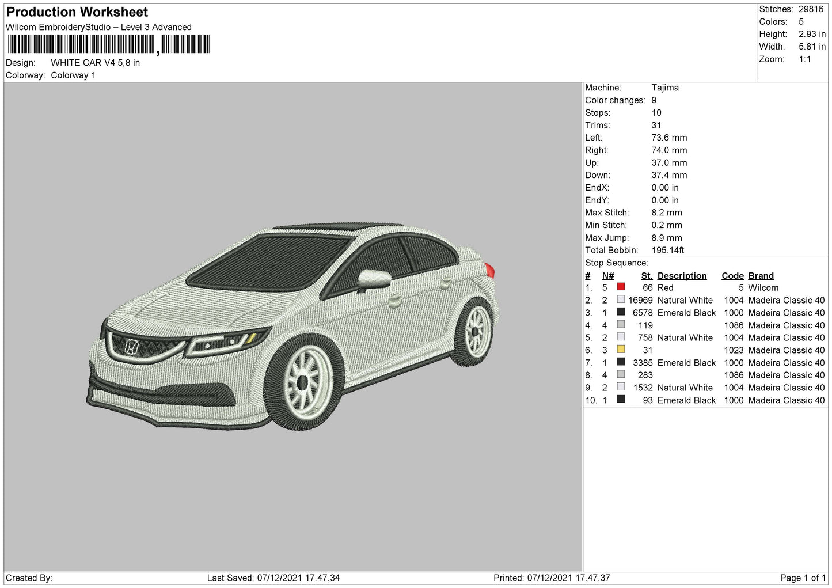Click the black swatch in stop row 10
The height and width of the screenshot is (588, 832).
pyautogui.click(x=621, y=400)
